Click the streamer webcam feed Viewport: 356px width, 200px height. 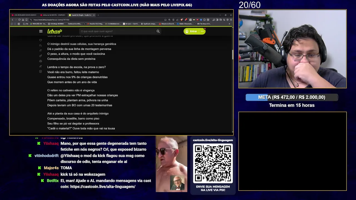click(x=293, y=49)
